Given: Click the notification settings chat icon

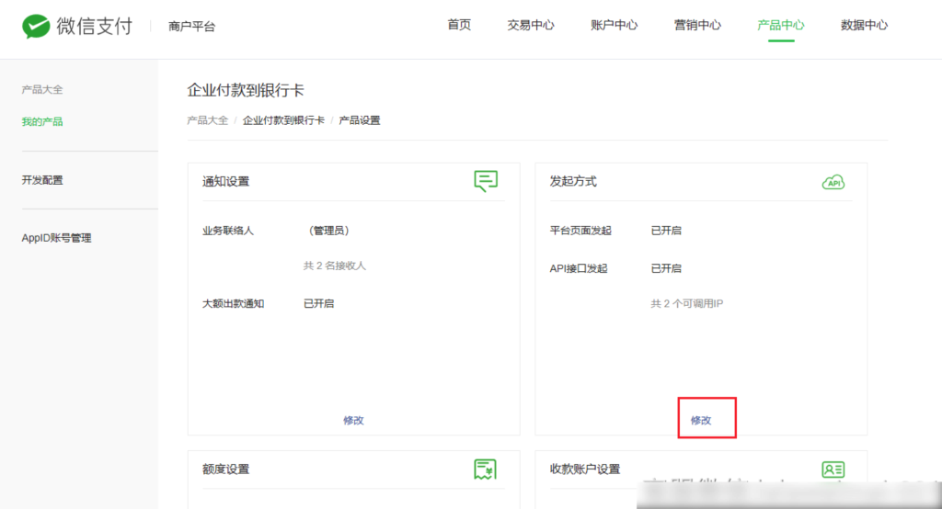Looking at the screenshot, I should click(x=486, y=181).
